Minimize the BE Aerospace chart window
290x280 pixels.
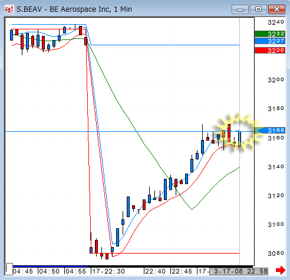pos(240,9)
